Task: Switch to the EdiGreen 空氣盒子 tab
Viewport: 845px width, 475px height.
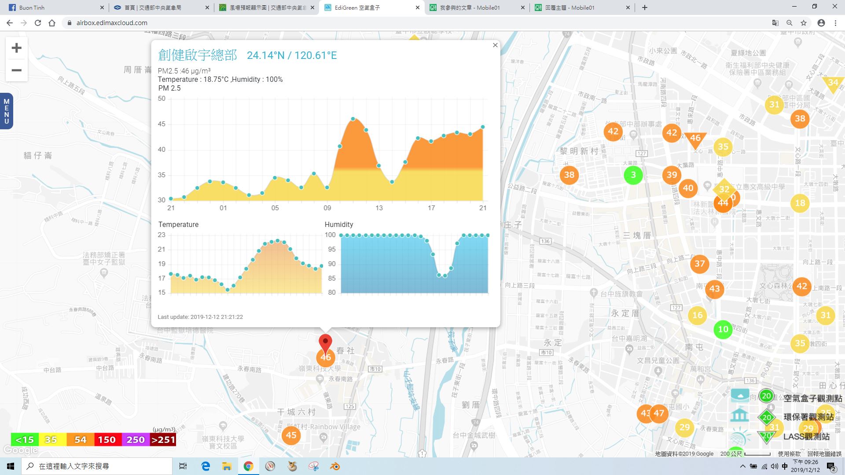Action: [371, 7]
